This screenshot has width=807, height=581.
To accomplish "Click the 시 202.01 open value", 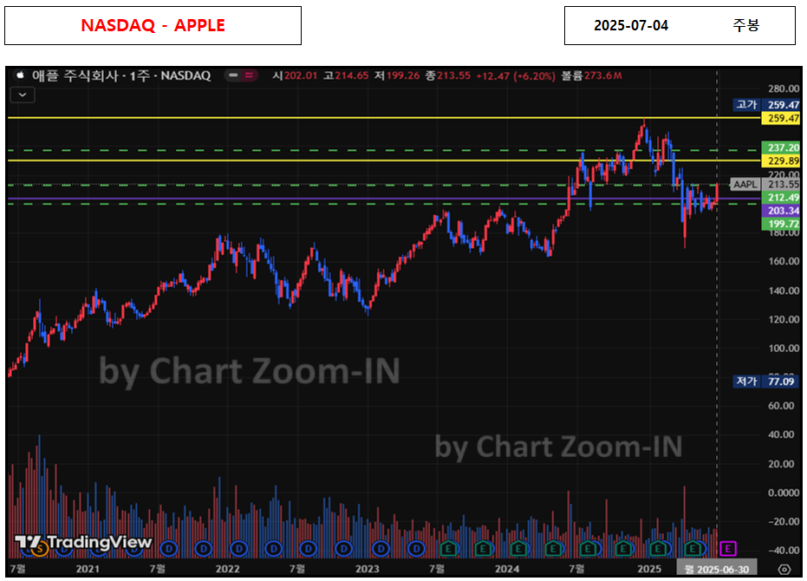I will click(295, 75).
